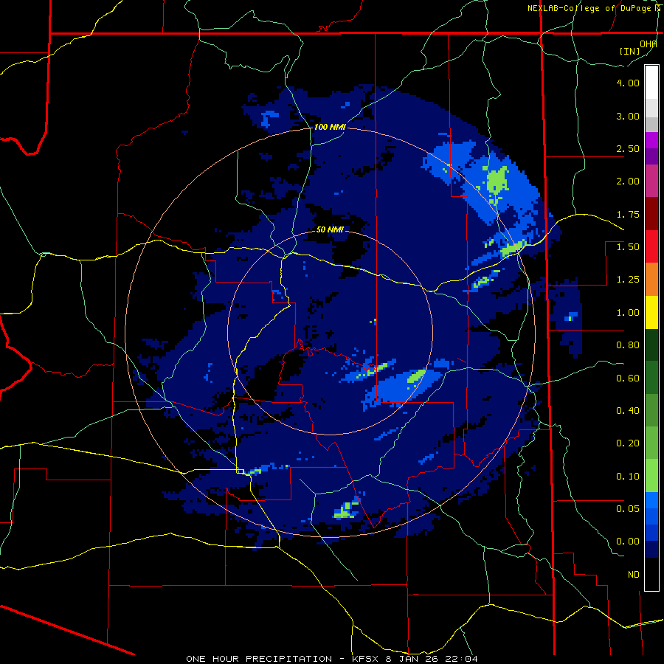Click the 1.75 legend value
664x664 pixels.
coord(628,214)
